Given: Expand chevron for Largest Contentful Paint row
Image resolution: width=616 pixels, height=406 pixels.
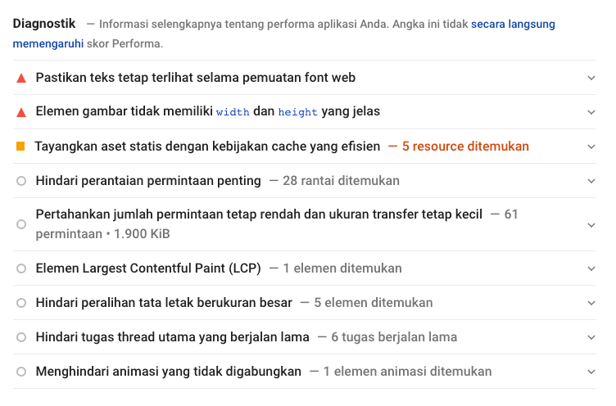Looking at the screenshot, I should pyautogui.click(x=591, y=268).
